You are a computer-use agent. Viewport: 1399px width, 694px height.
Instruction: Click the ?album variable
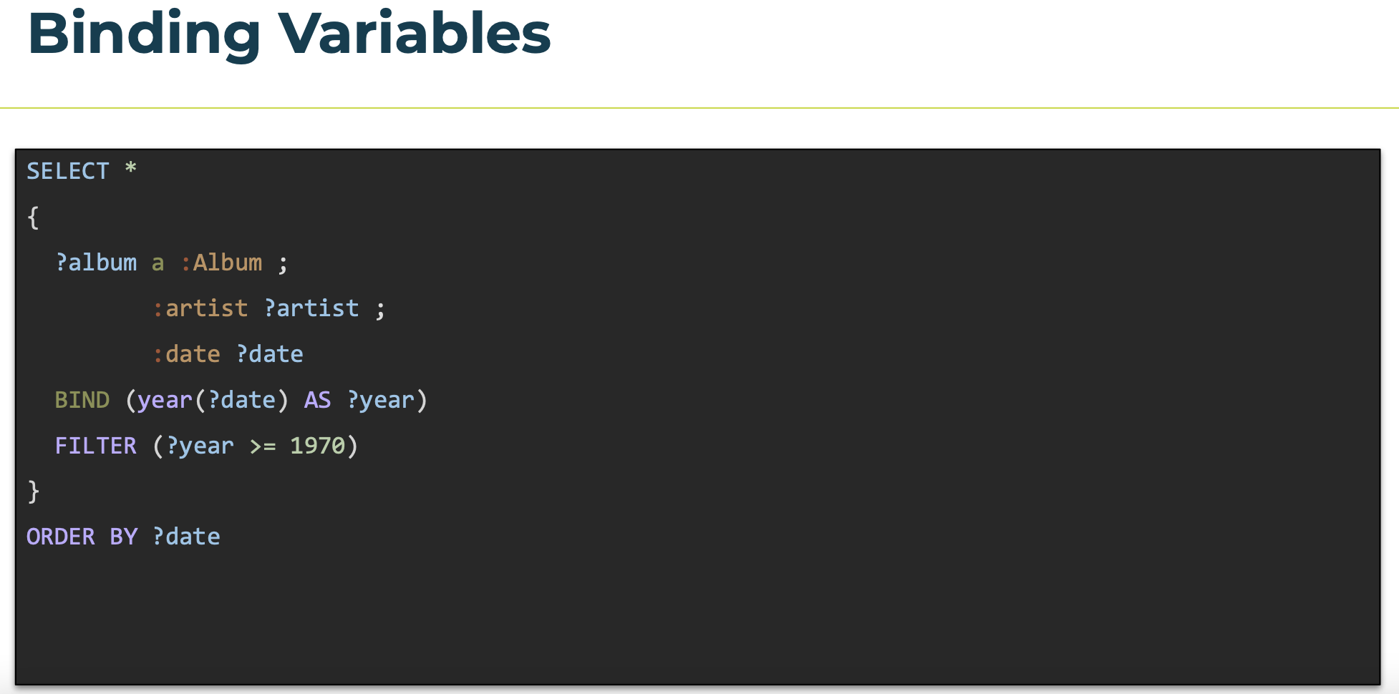(x=96, y=263)
